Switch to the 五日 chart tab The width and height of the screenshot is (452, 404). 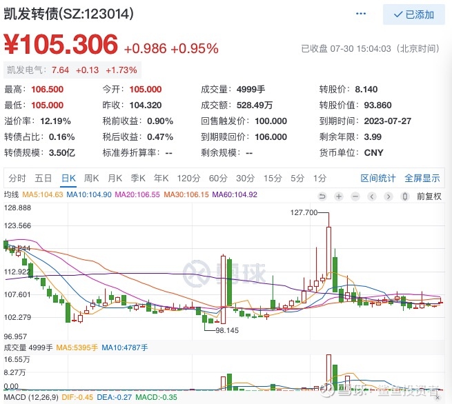(43, 179)
